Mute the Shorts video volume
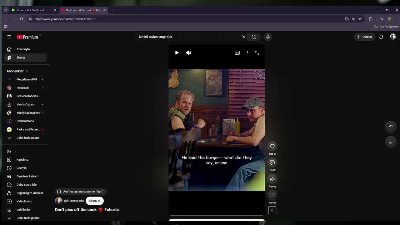400x225 pixels. pyautogui.click(x=188, y=53)
